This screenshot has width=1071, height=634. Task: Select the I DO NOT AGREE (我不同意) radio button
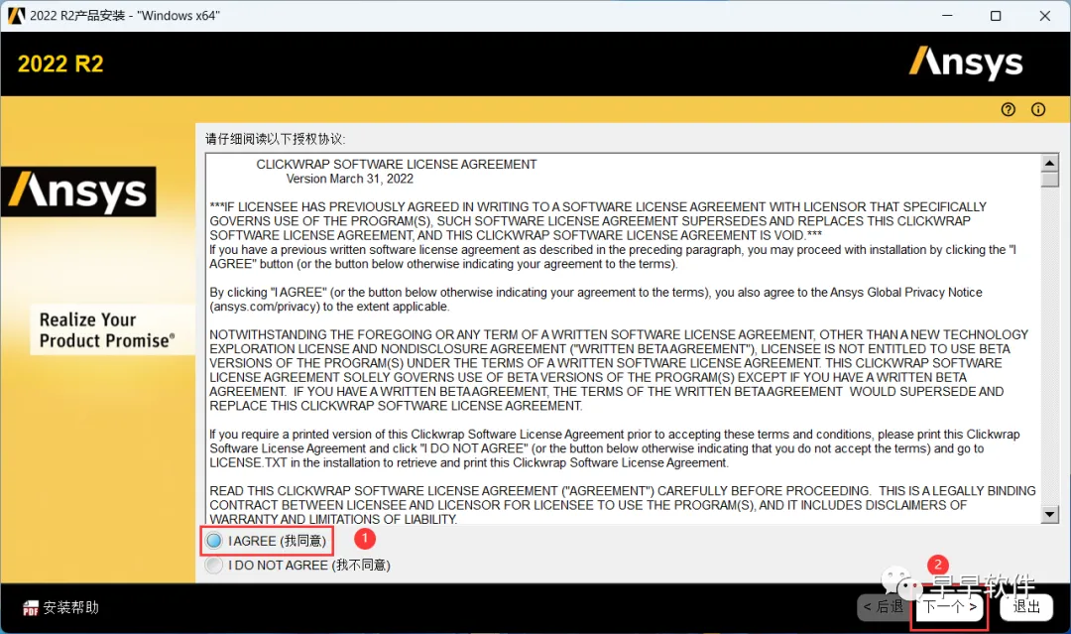214,565
